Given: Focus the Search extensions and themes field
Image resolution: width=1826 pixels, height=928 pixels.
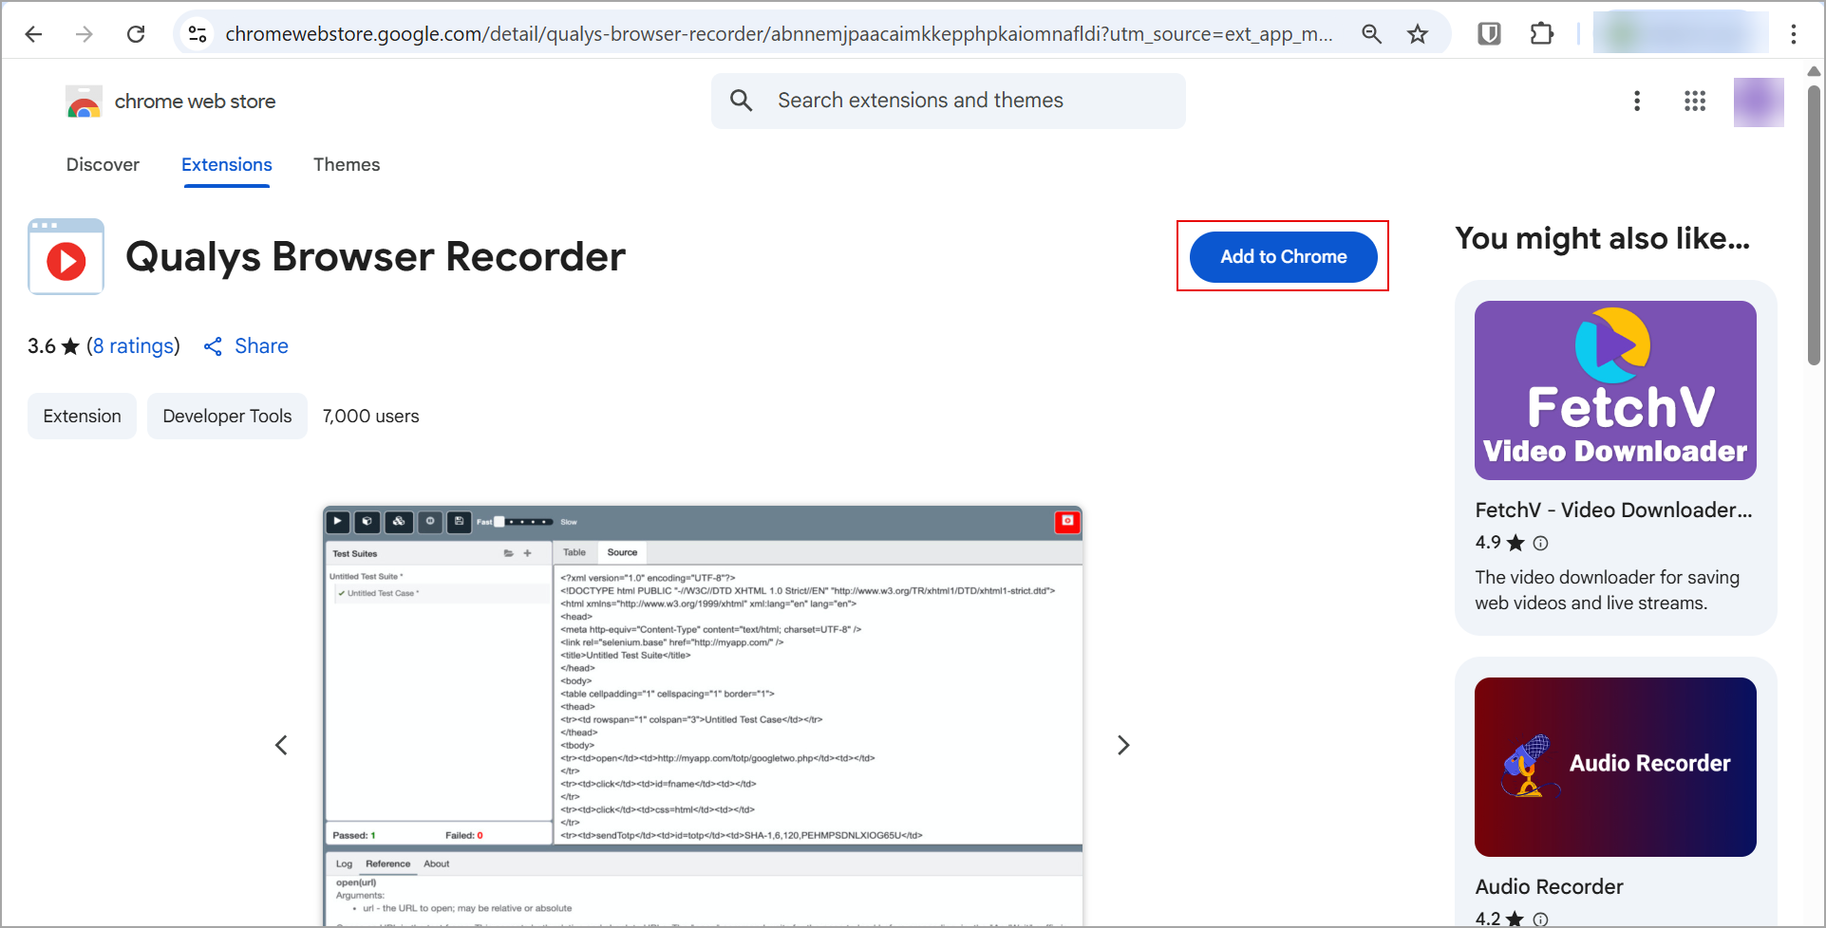Looking at the screenshot, I should (949, 101).
